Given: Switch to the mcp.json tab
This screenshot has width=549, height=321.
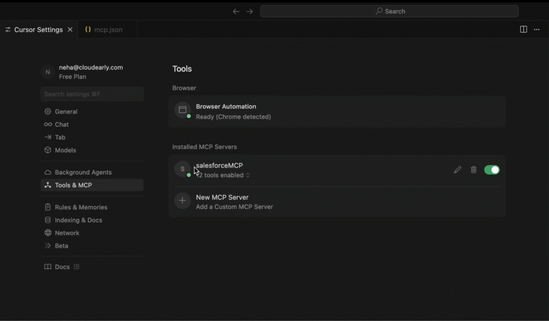Looking at the screenshot, I should pos(108,29).
